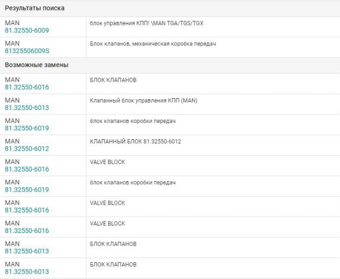Viewport: 340px width, 279px height.
Task: Click the "Результаты поиска" section header
Action: click(x=34, y=8)
